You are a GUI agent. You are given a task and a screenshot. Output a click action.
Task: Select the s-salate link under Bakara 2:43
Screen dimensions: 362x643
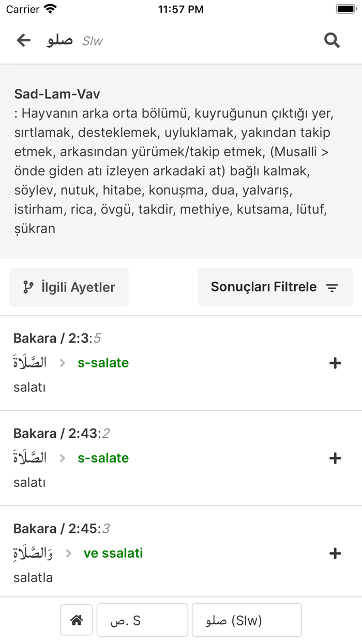tap(103, 458)
